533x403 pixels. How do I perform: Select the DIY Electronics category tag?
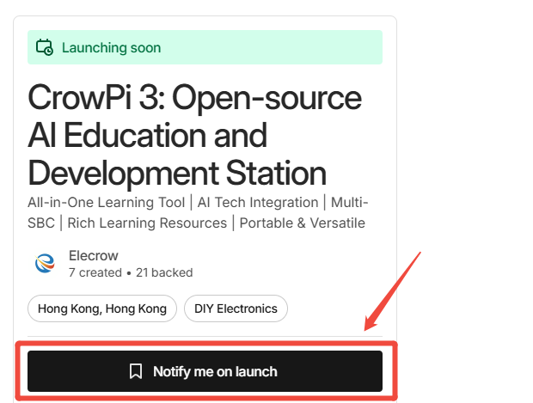pyautogui.click(x=236, y=308)
